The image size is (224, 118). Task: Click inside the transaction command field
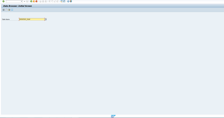(x=14, y=1)
